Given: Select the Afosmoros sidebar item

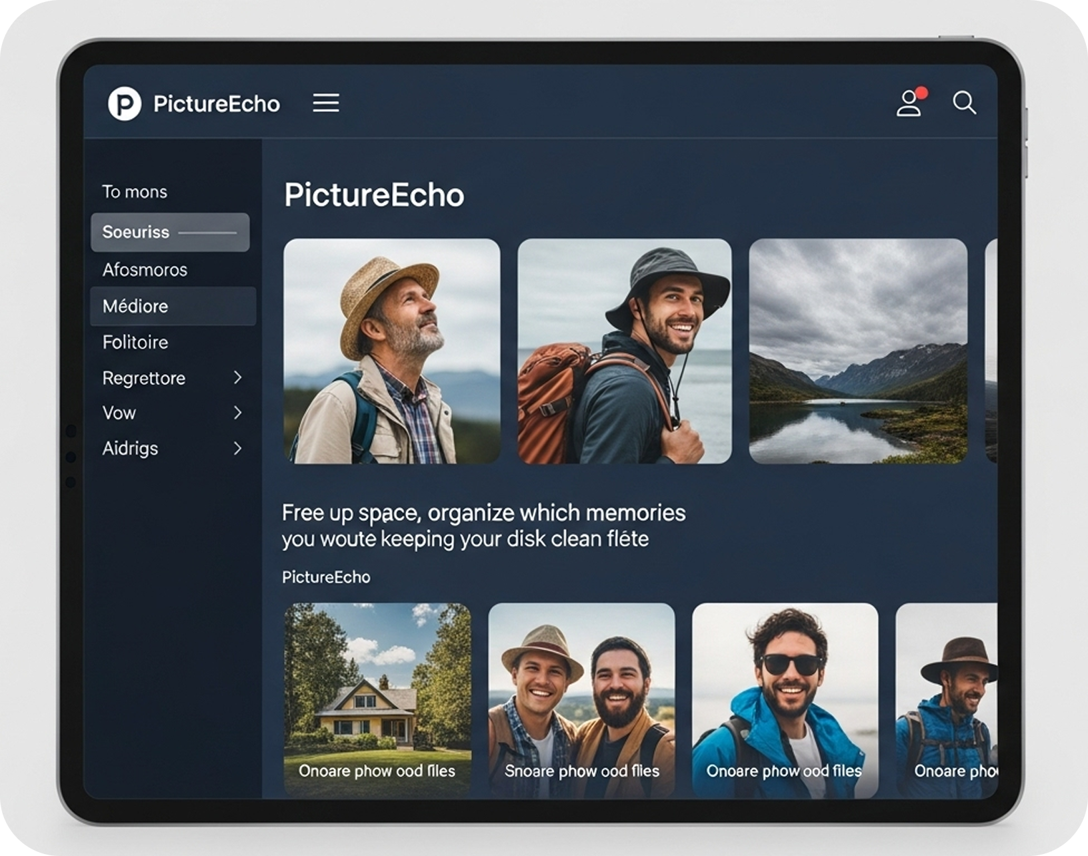Looking at the screenshot, I should pos(145,269).
